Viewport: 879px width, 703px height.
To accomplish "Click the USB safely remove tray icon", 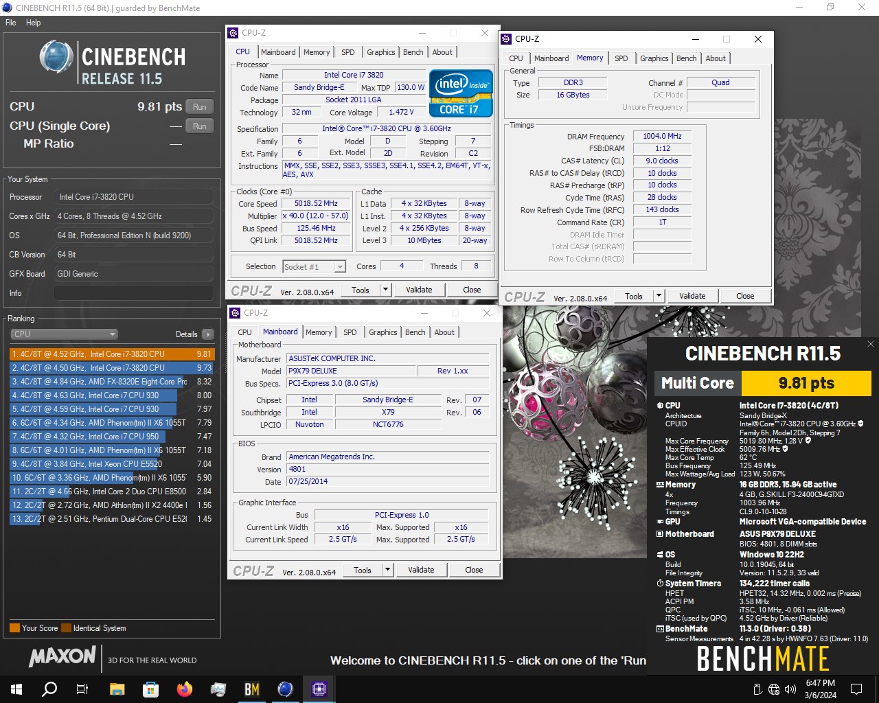I will pos(757,689).
